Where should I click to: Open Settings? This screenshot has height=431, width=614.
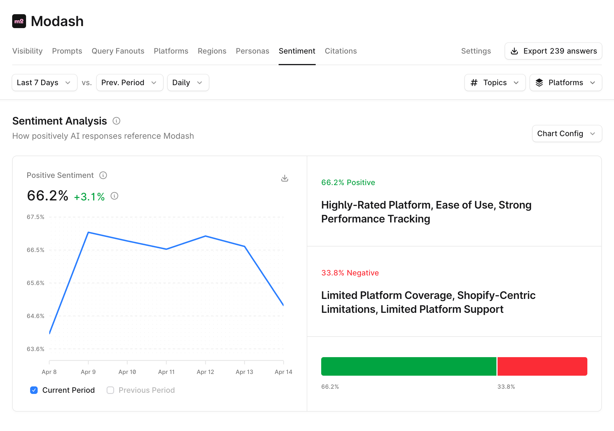tap(476, 51)
